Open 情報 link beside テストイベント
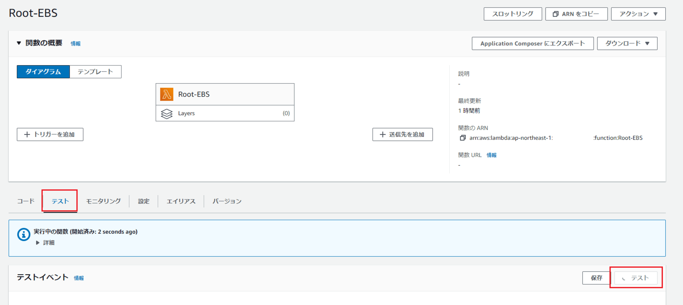683x305 pixels. (79, 278)
